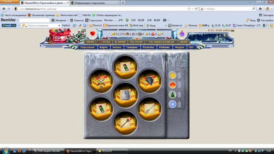Click the Найти! search button
274x154 pixels.
66,26
